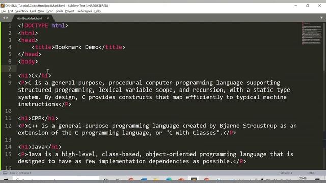The width and height of the screenshot is (326, 183).
Task: Open the Edit menu
Action: (x=10, y=11)
